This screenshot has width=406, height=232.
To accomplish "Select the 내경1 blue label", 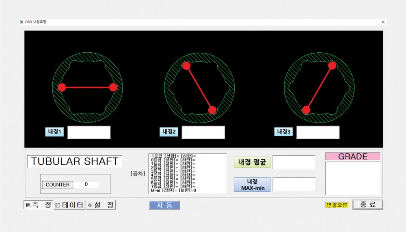I will (54, 132).
